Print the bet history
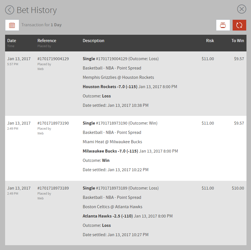Viewport: 251px width, 250px height. click(223, 25)
